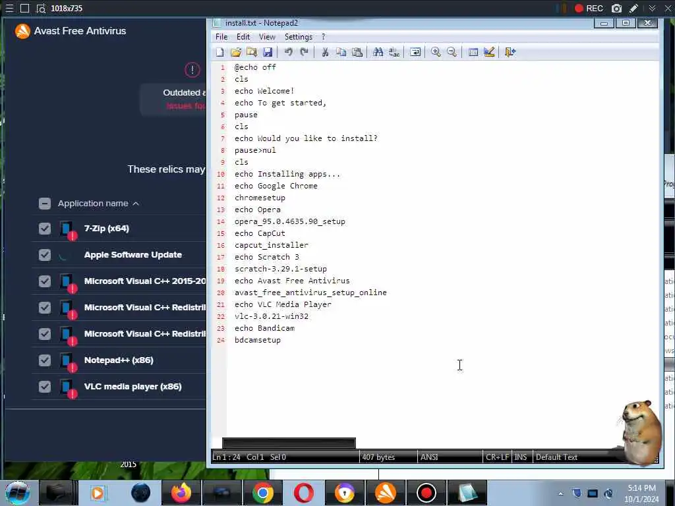Open the Edit menu in Notepad2
This screenshot has height=506, width=675.
pos(243,37)
